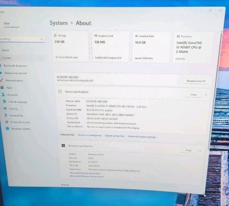Click the Privacy shield icon
Image resolution: width=229 pixels, height=206 pixels.
7,122
